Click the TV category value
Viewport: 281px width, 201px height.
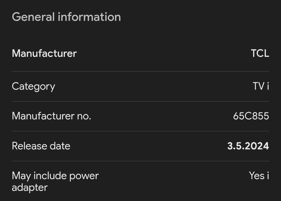click(259, 86)
